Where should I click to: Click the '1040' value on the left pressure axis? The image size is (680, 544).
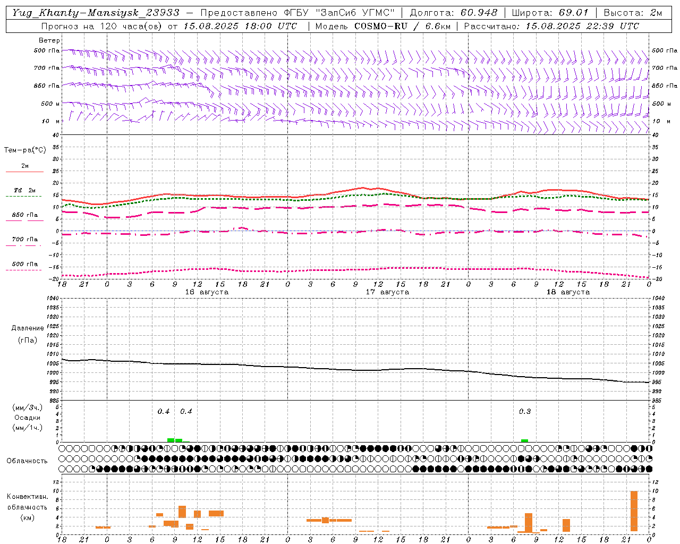[x=52, y=299]
